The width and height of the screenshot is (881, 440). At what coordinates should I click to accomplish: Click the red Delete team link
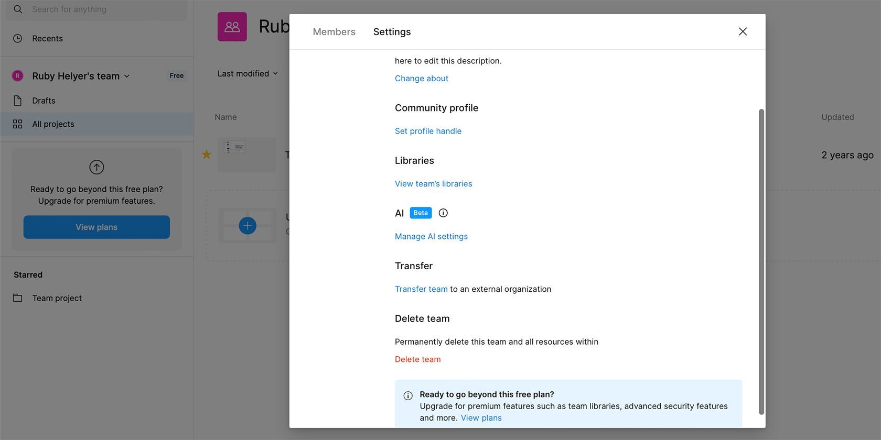[417, 359]
